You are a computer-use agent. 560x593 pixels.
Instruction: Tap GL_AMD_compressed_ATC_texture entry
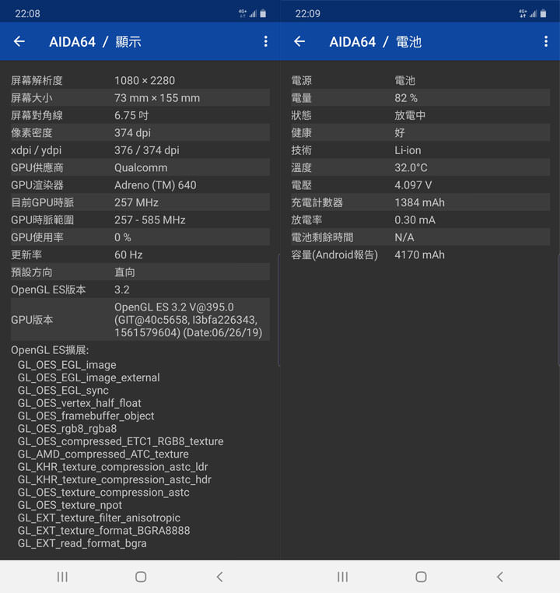coord(103,454)
